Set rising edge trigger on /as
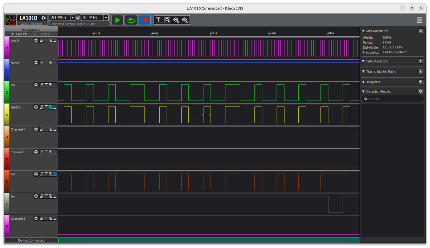This screenshot has height=248, width=430. (x=42, y=85)
